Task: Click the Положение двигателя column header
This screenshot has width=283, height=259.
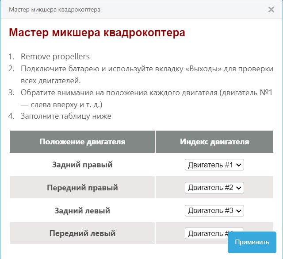Action: tap(82, 142)
